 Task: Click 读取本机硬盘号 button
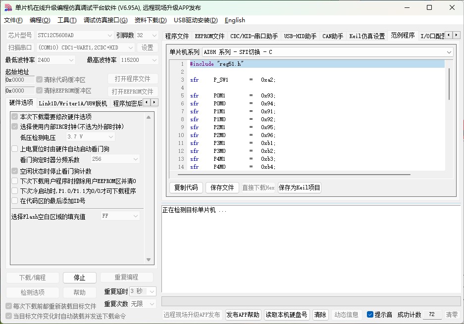[x=286, y=315]
